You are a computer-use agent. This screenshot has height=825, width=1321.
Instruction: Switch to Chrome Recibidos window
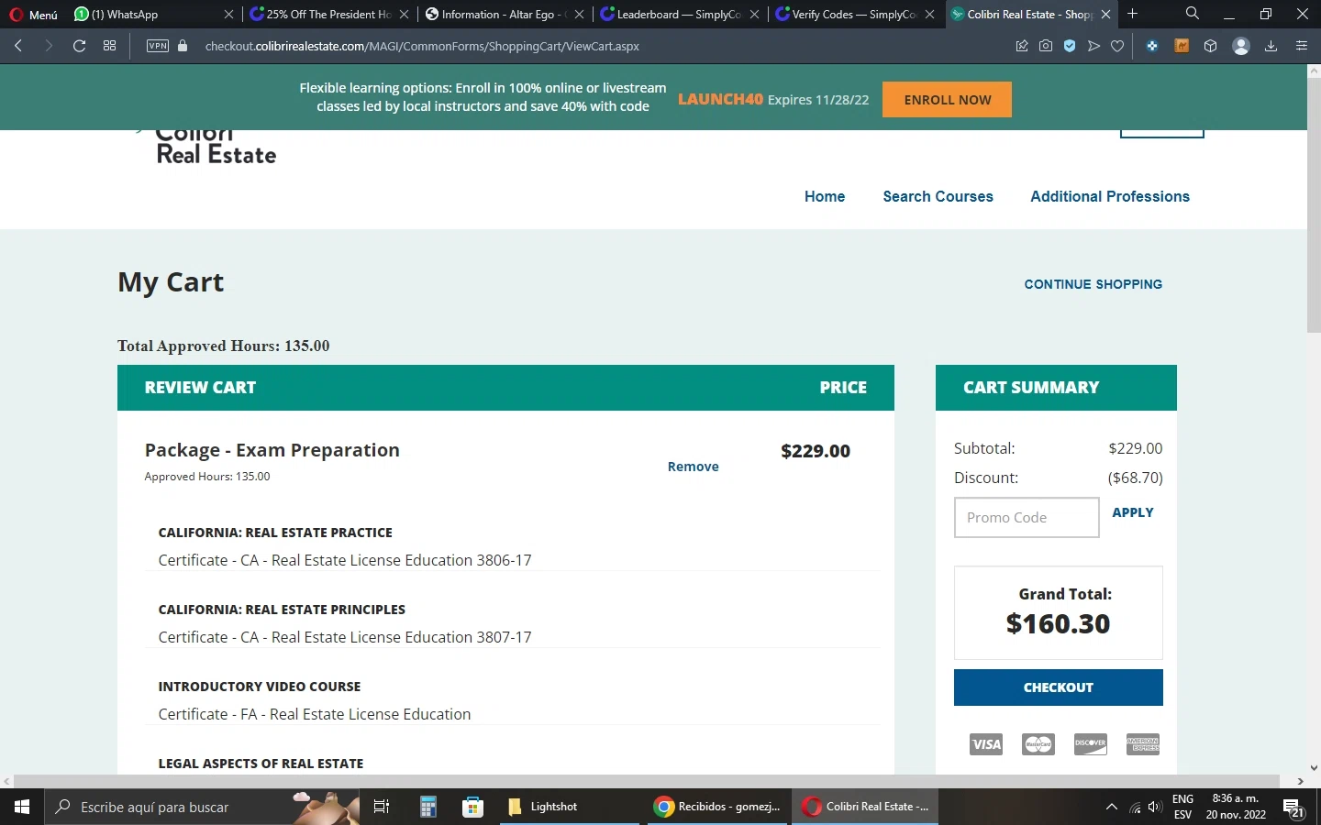[718, 807]
